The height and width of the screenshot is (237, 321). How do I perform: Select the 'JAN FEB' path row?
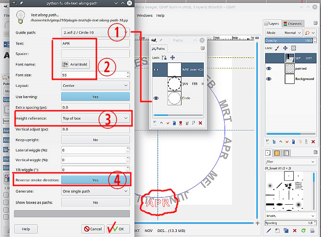pyautogui.click(x=178, y=84)
